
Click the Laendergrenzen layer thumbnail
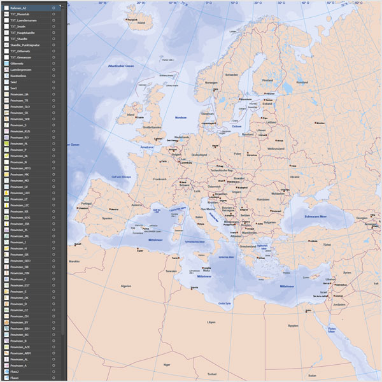(x=6, y=69)
